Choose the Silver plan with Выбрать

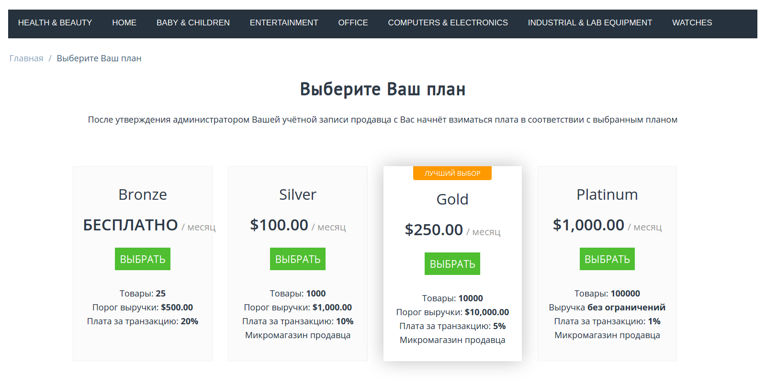pyautogui.click(x=298, y=259)
